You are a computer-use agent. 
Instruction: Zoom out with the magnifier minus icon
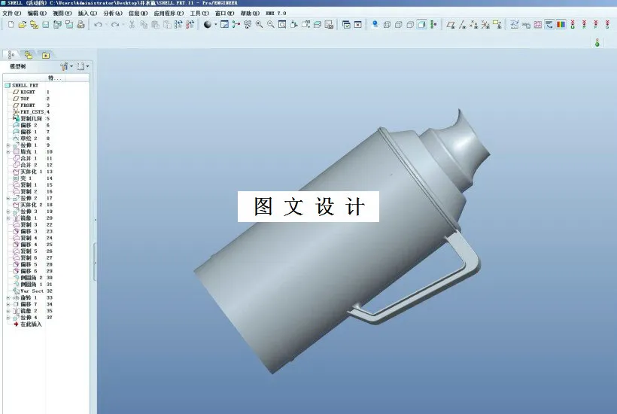click(271, 24)
